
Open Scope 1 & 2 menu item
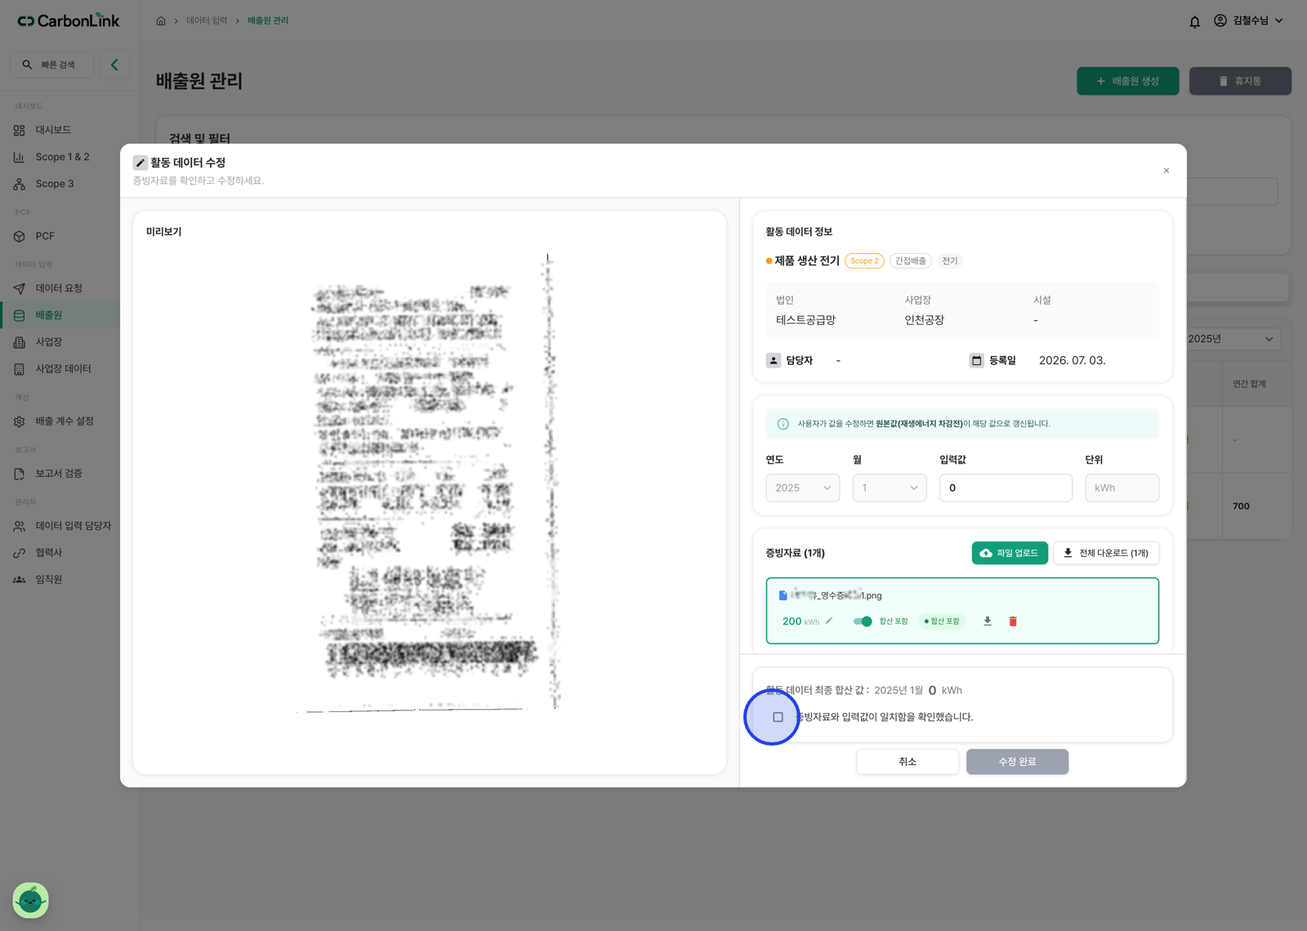pos(62,157)
